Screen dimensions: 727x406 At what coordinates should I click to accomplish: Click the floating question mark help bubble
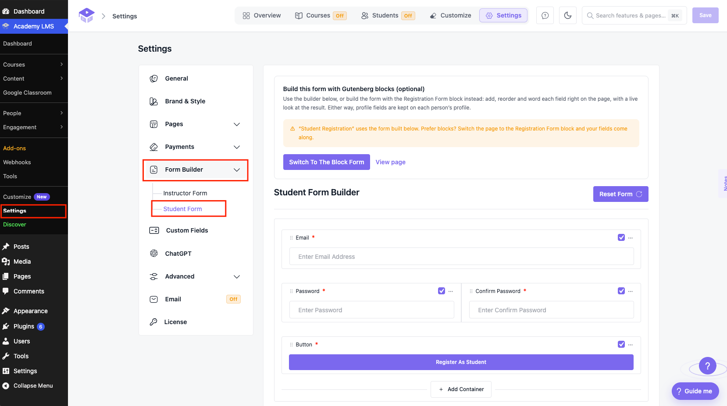point(707,366)
